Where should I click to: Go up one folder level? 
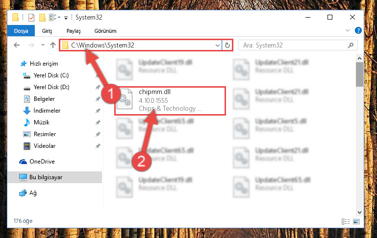tap(53, 45)
